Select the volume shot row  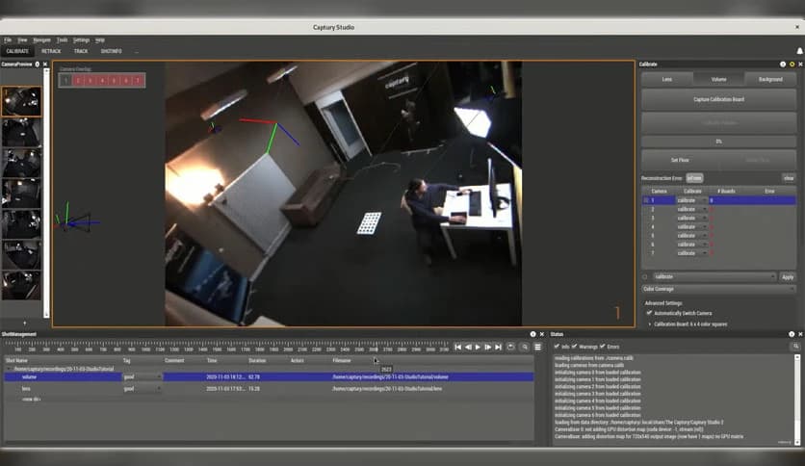269,376
